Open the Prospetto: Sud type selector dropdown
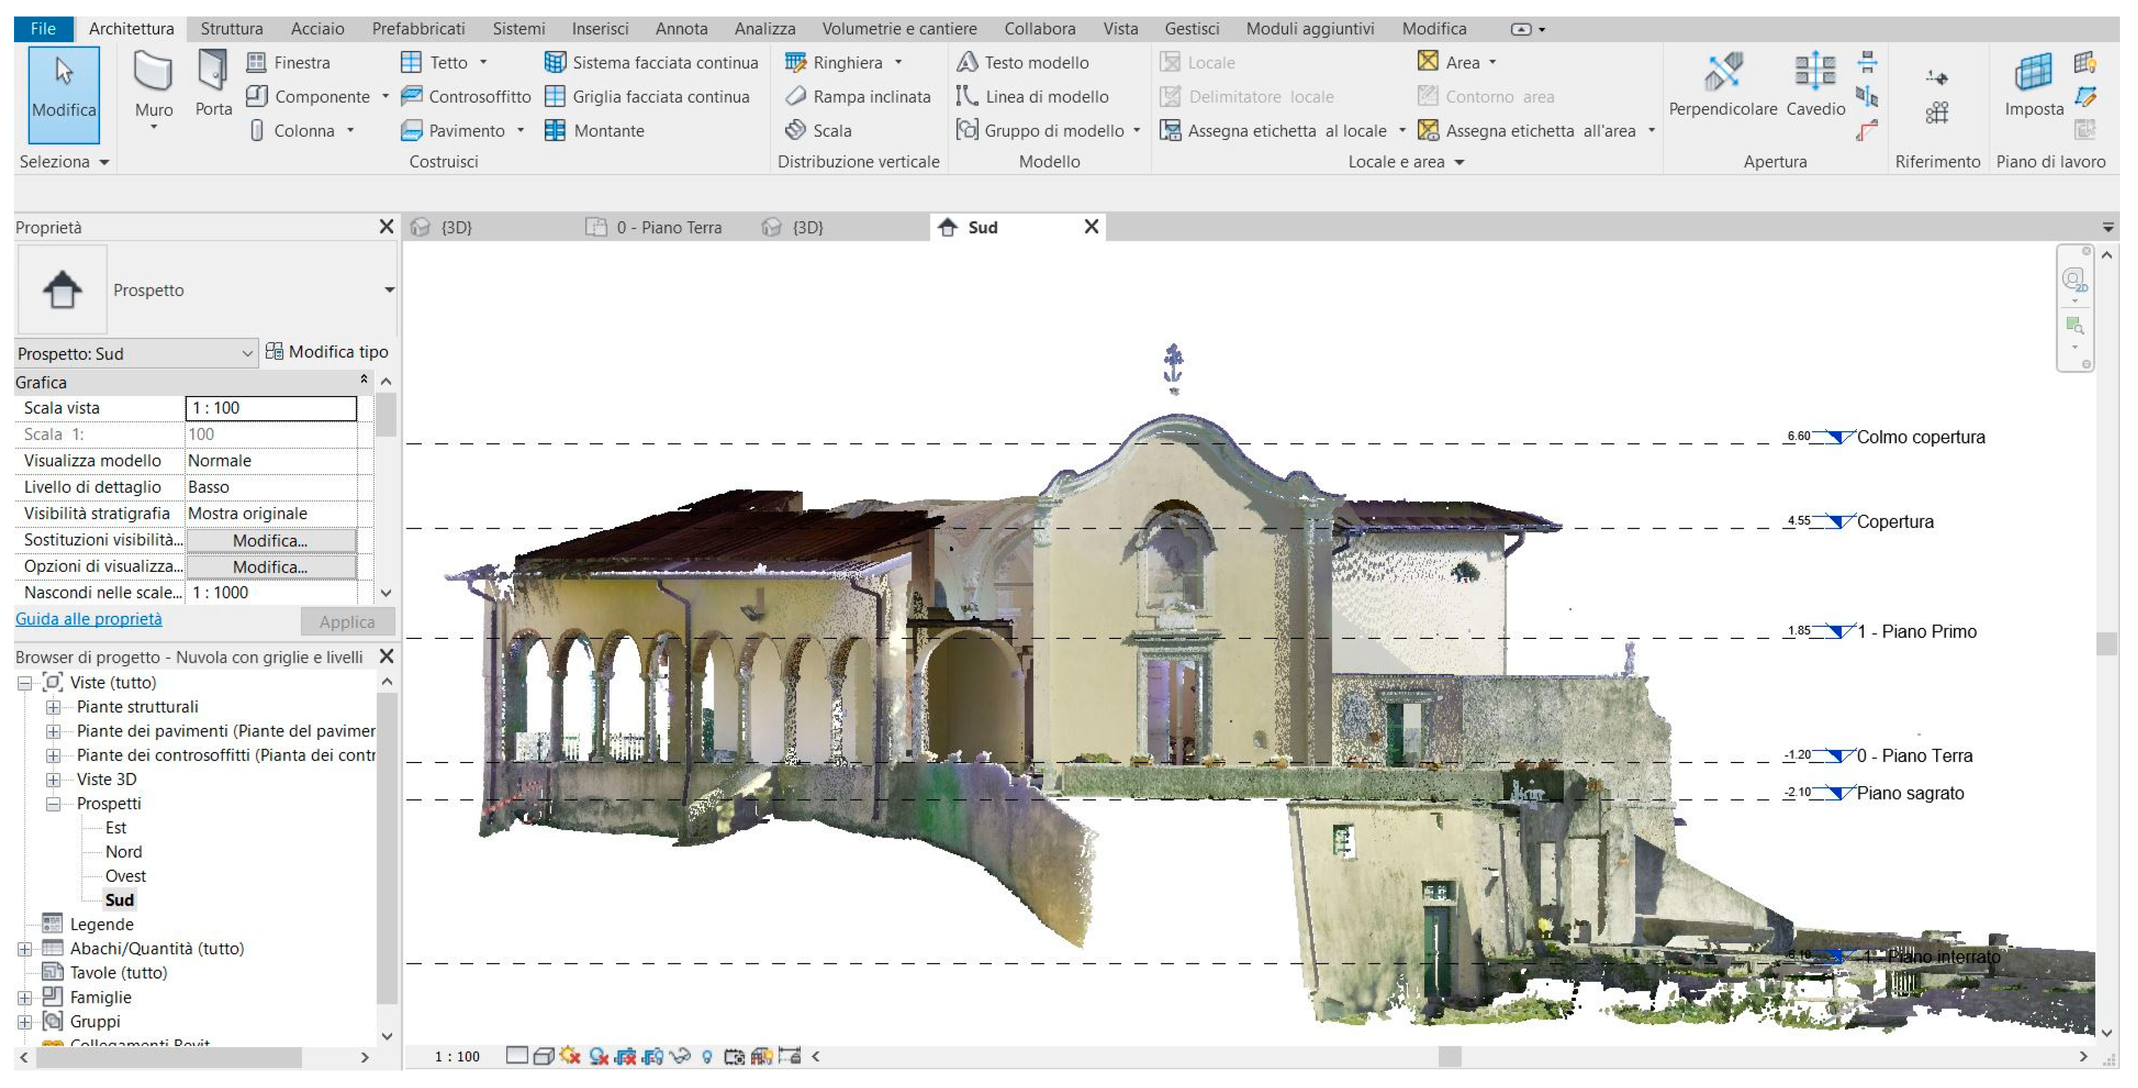This screenshot has width=2138, height=1088. (x=248, y=352)
